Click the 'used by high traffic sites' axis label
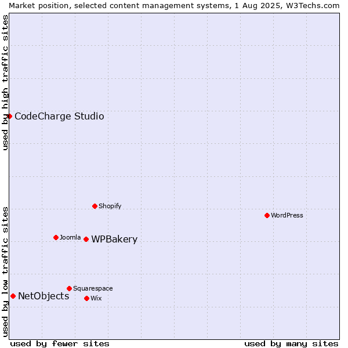 pos(5,82)
